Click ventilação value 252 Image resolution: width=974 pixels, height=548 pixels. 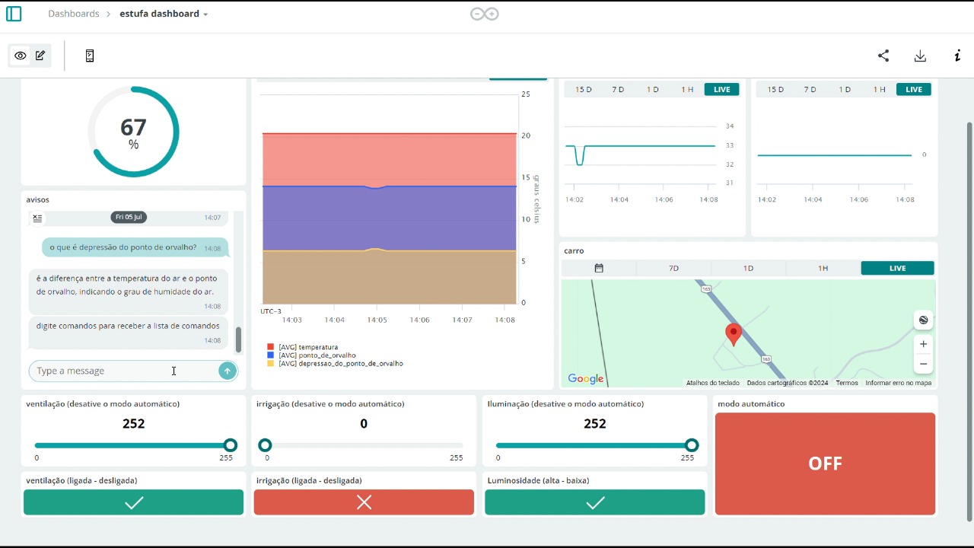pyautogui.click(x=134, y=424)
